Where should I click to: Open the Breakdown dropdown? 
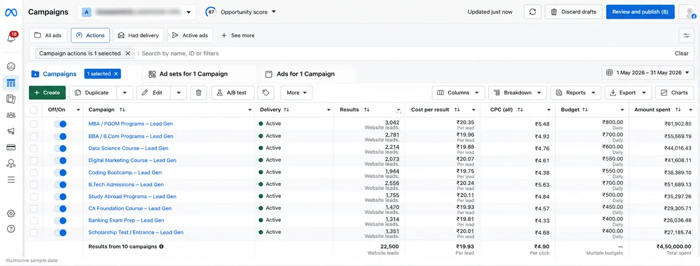517,92
